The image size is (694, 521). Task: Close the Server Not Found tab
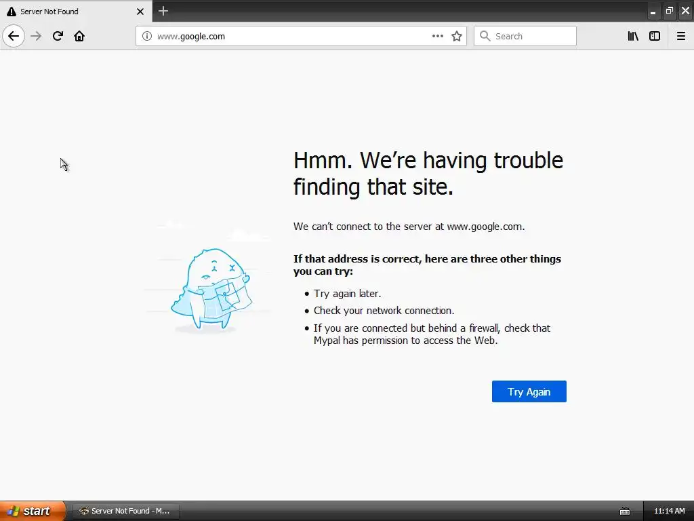click(140, 12)
